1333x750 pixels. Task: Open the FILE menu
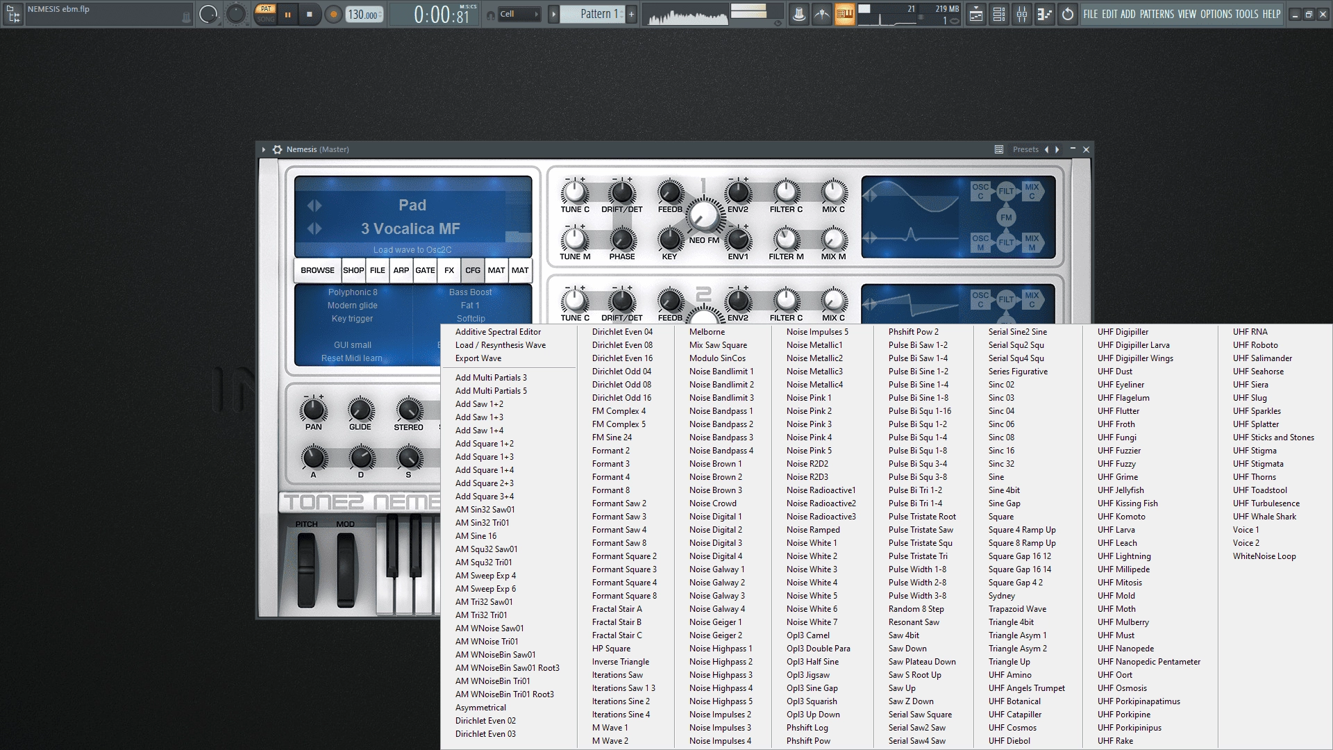pos(1091,14)
